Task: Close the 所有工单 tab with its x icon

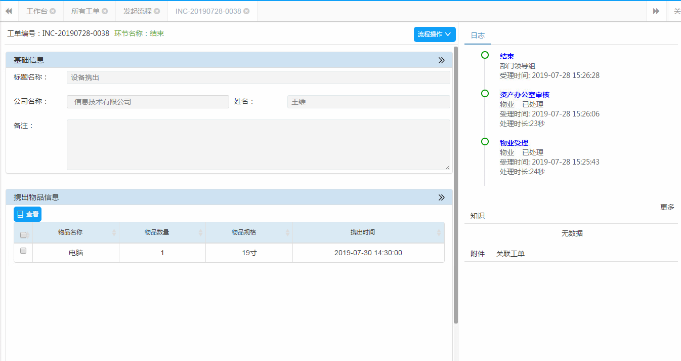Action: point(105,11)
